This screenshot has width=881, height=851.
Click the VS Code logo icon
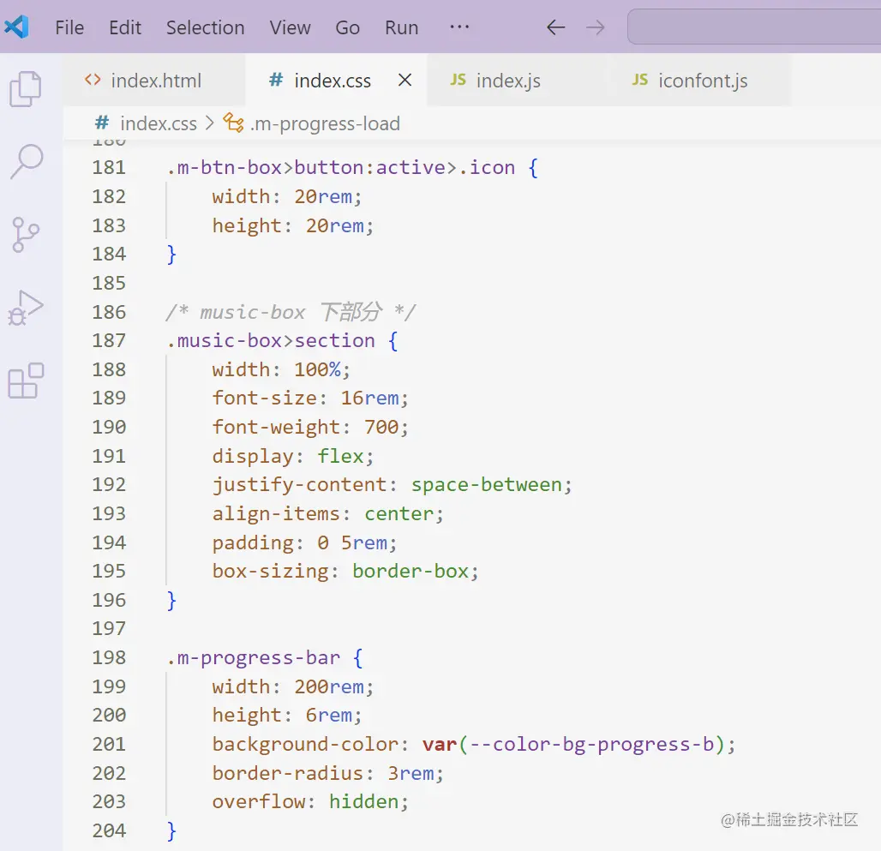(x=17, y=27)
